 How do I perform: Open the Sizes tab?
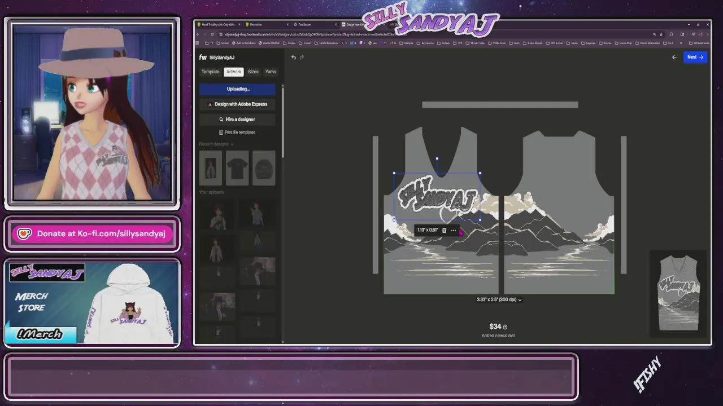tap(253, 72)
